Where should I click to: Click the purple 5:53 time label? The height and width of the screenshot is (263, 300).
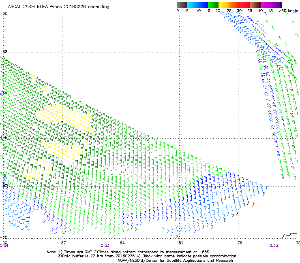[105, 246]
